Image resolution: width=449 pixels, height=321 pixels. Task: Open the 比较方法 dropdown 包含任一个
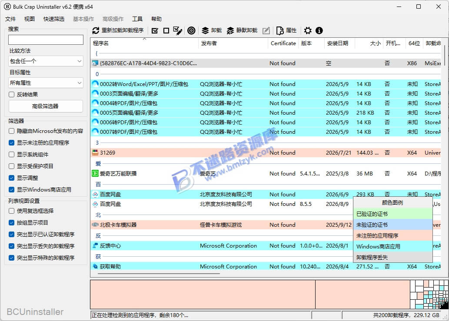(x=46, y=61)
